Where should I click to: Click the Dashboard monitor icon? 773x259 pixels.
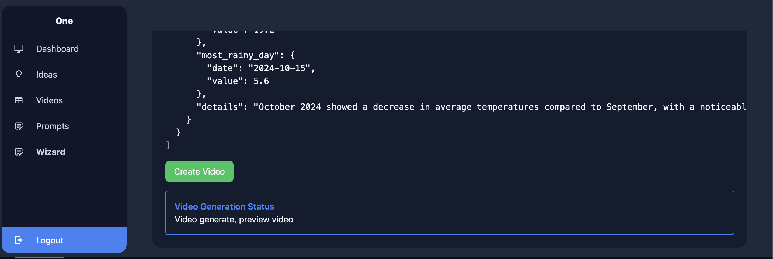pyautogui.click(x=19, y=49)
